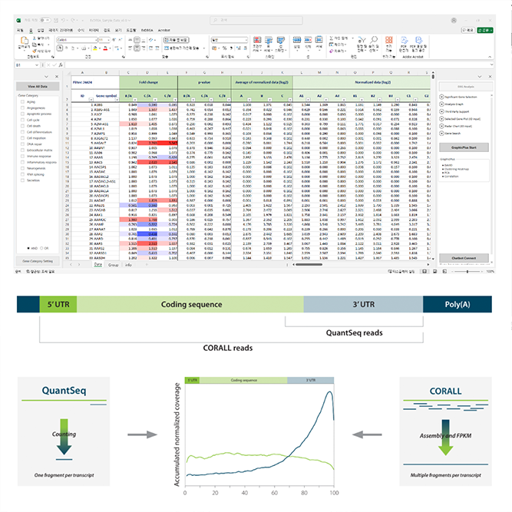The height and width of the screenshot is (512, 512).
Task: Click the Save disk icon in title bar
Action: click(x=56, y=20)
